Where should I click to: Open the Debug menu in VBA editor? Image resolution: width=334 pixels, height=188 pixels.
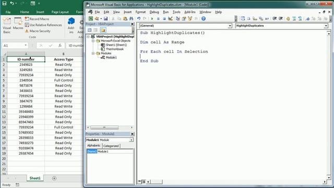click(154, 12)
